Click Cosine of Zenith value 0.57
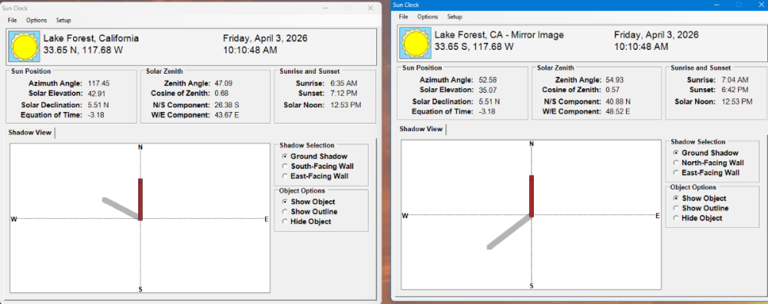 point(612,90)
